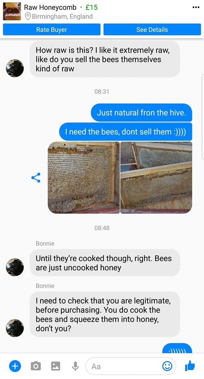Open the right honeycomb frame photo
The width and height of the screenshot is (204, 379).
[x=156, y=177]
